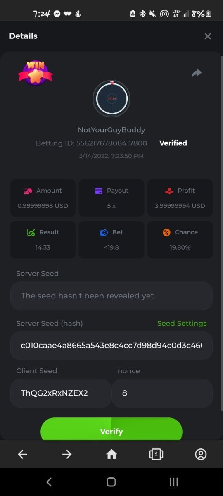
Task: Open the browser home page icon
Action: (x=111, y=454)
